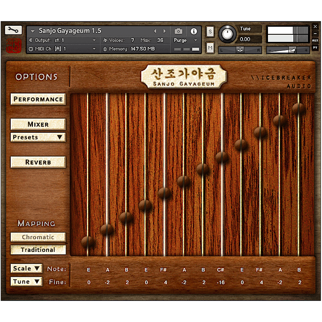
Task: Open instrument info via the i icon
Action: click(194, 31)
